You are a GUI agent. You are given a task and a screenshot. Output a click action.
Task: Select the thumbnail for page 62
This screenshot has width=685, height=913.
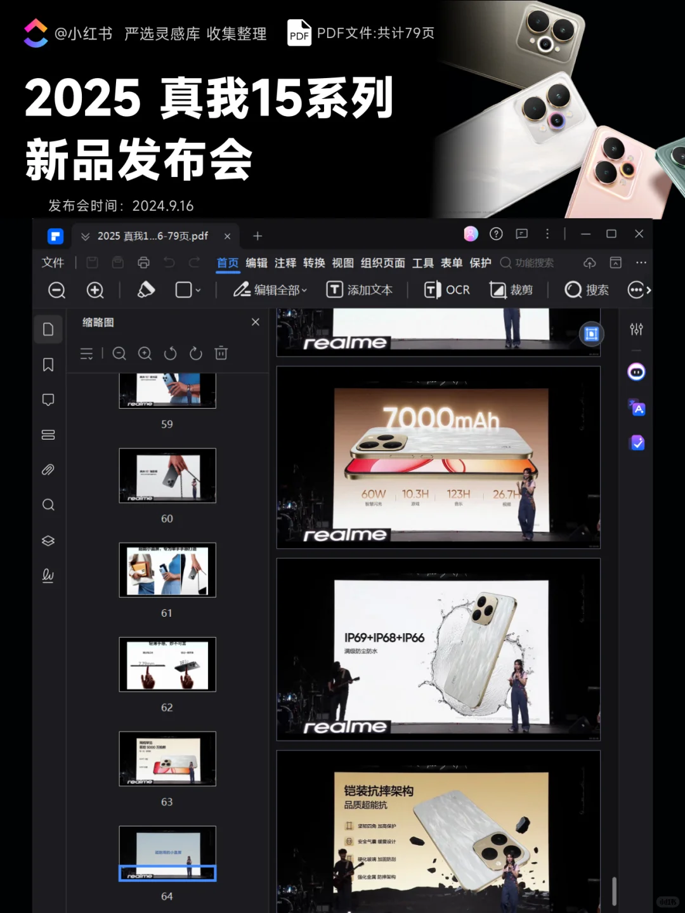167,664
